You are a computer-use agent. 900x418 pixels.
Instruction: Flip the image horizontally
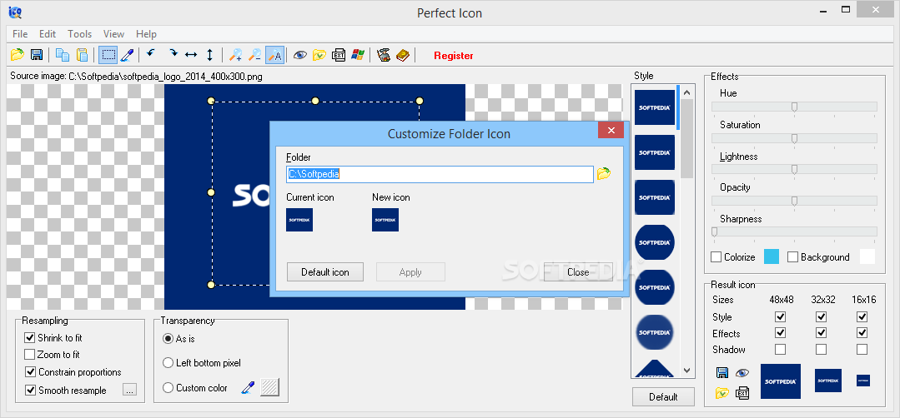[x=191, y=55]
